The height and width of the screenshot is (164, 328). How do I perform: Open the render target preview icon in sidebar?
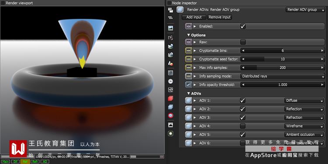[x=171, y=28]
